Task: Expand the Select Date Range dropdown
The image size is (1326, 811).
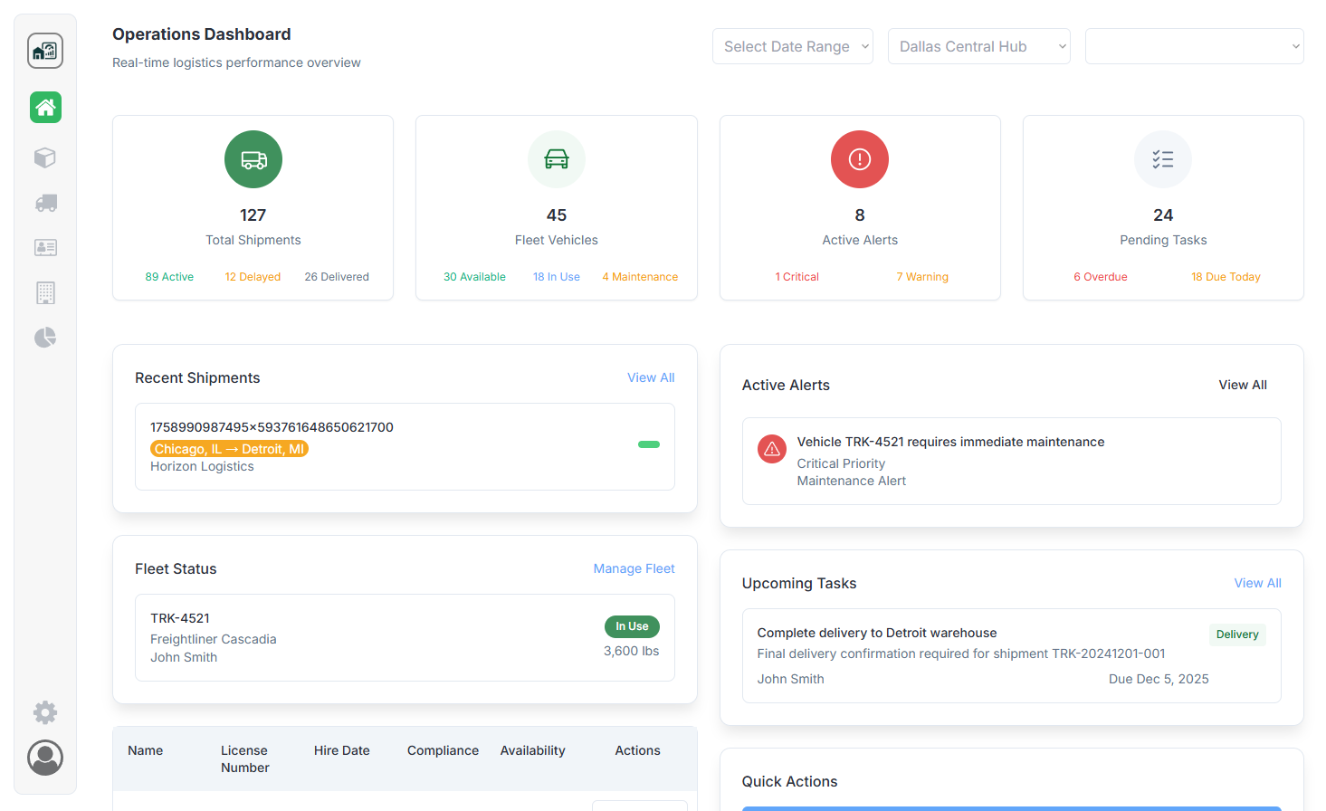Action: pos(792,46)
